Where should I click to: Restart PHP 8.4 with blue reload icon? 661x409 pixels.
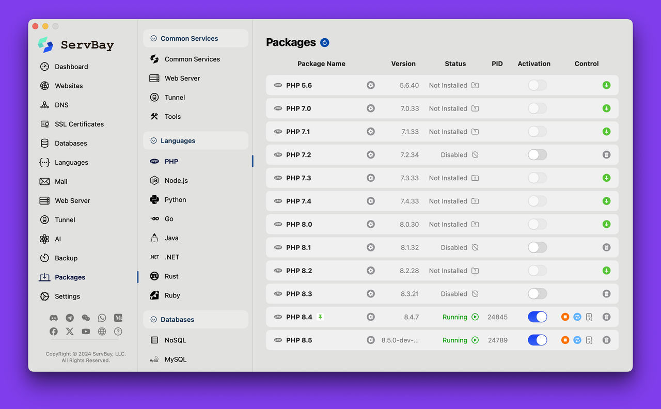(x=577, y=317)
